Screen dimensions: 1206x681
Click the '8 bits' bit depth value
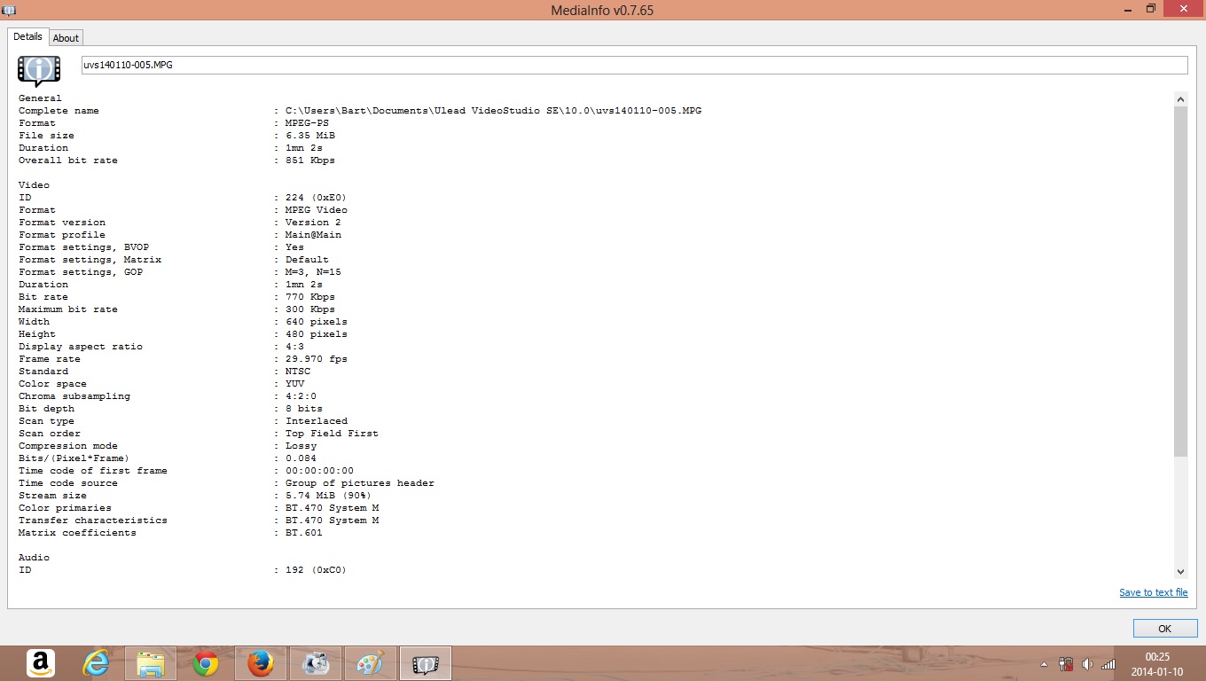click(304, 409)
